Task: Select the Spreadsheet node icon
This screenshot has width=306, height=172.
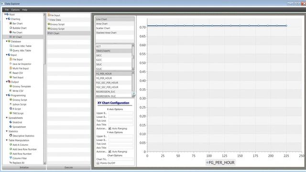Action: [x=11, y=126]
